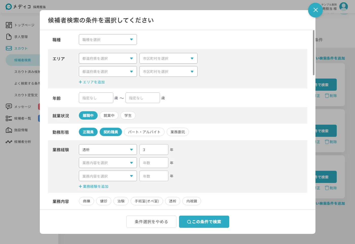
Task: Deselect the 離職中 status chip
Action: tap(88, 116)
